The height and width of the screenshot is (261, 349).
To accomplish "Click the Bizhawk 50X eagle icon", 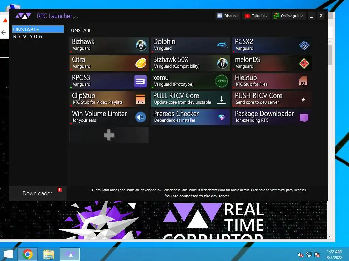I will pos(222,63).
